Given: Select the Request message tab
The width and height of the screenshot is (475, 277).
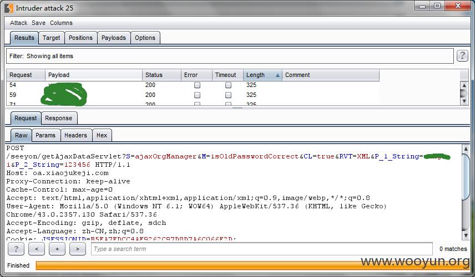Looking at the screenshot, I should [26, 118].
